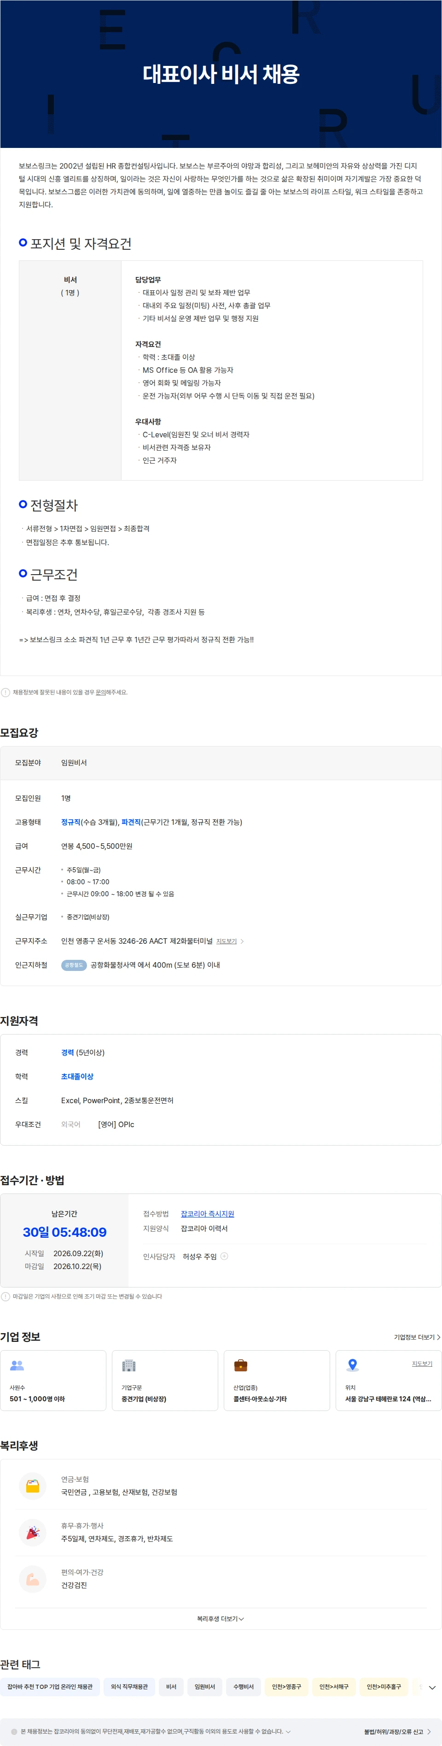Select the 비서 tag
The height and width of the screenshot is (1746, 442).
[x=171, y=1687]
